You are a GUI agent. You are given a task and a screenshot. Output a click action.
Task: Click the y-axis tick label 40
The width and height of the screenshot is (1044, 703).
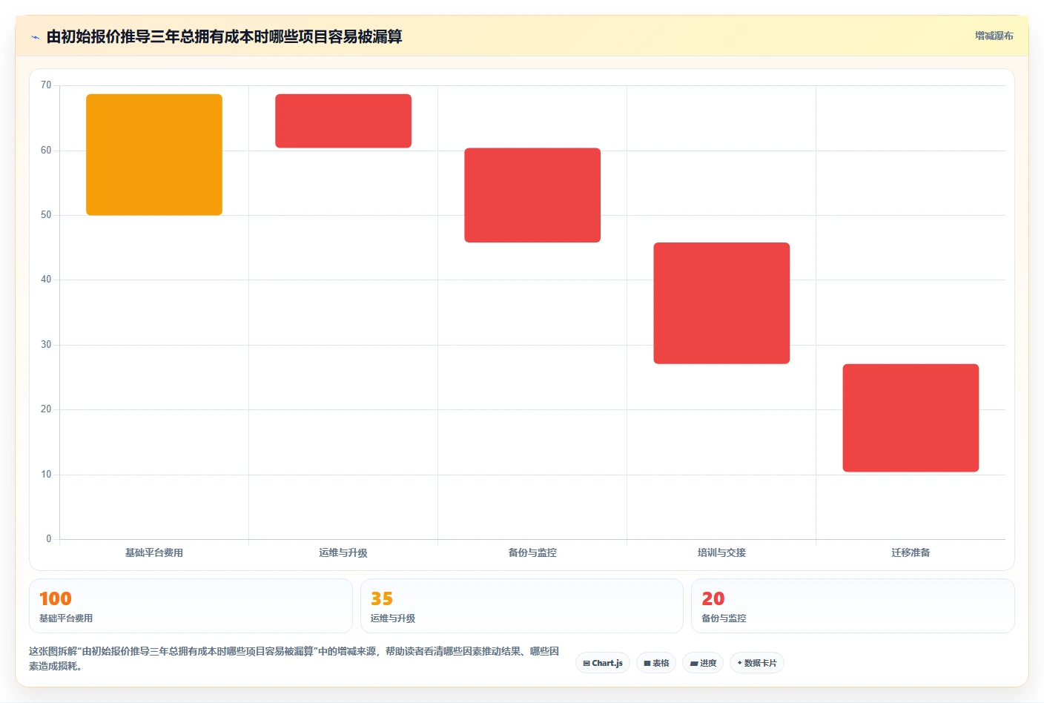point(46,280)
